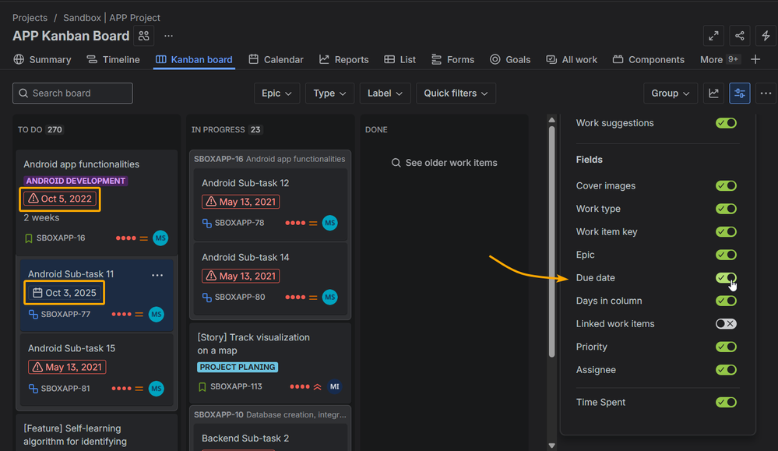Open the board insights chart icon
The height and width of the screenshot is (451, 778).
(713, 93)
